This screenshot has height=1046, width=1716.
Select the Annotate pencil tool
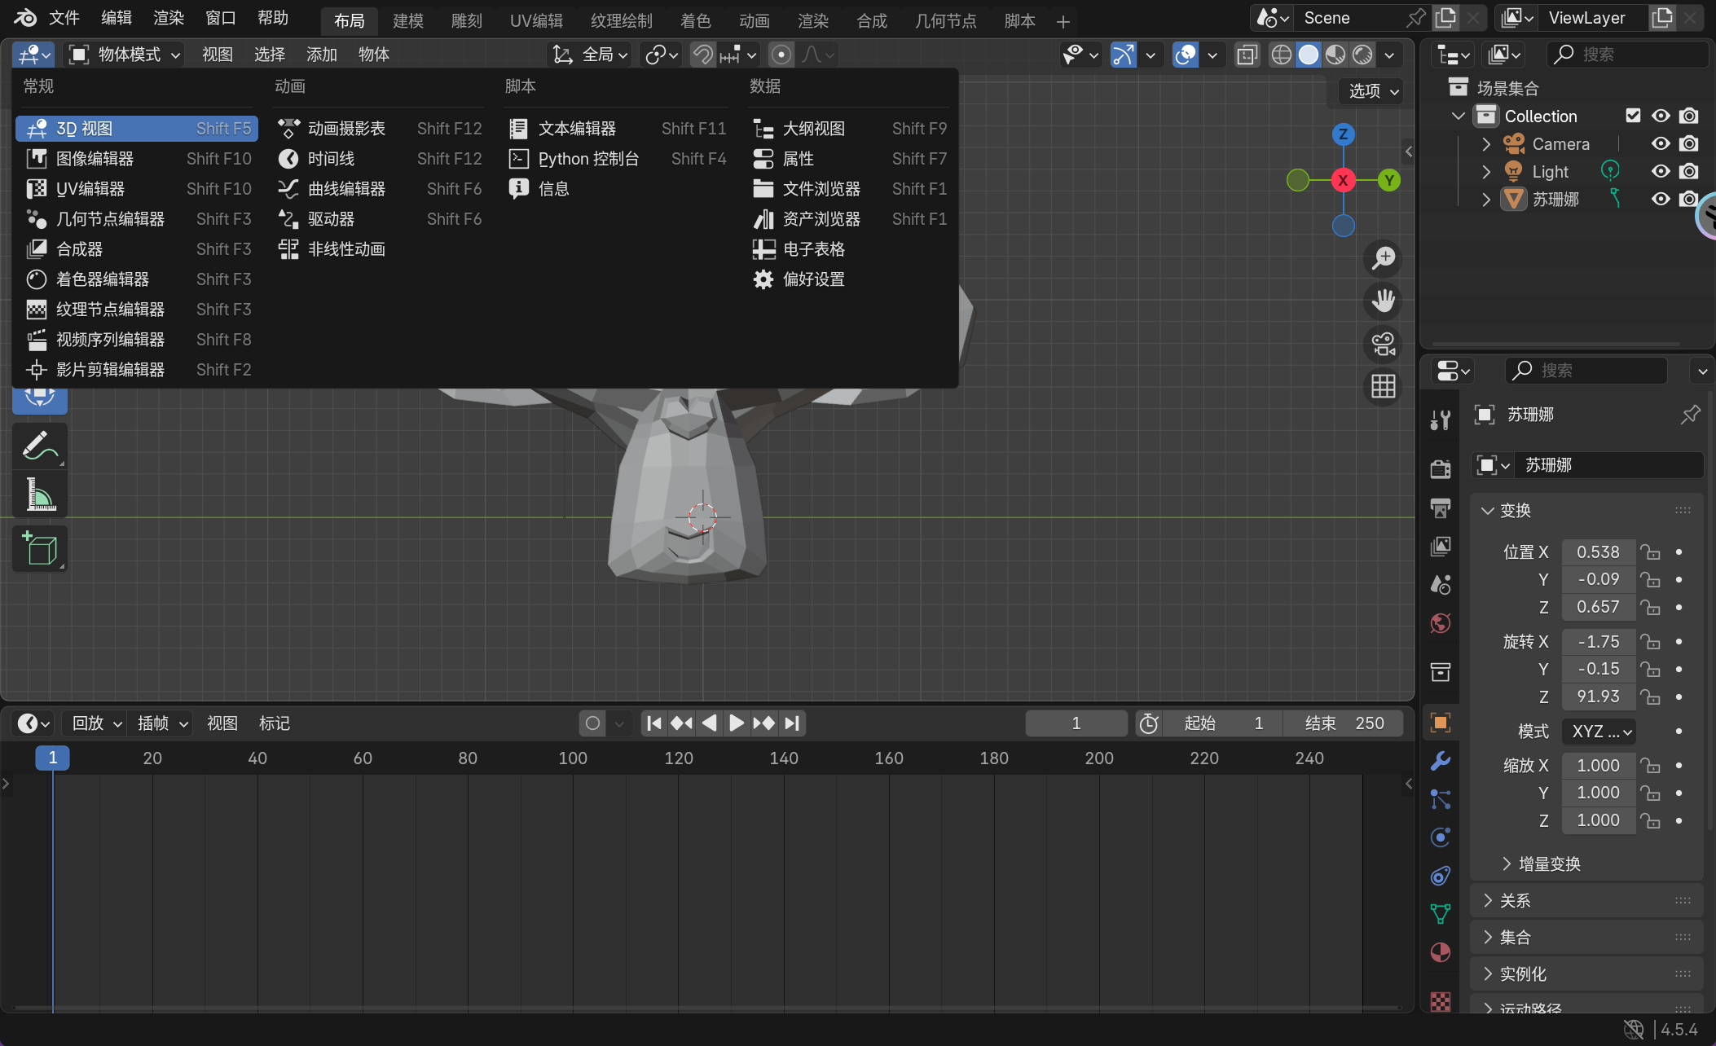click(x=39, y=446)
